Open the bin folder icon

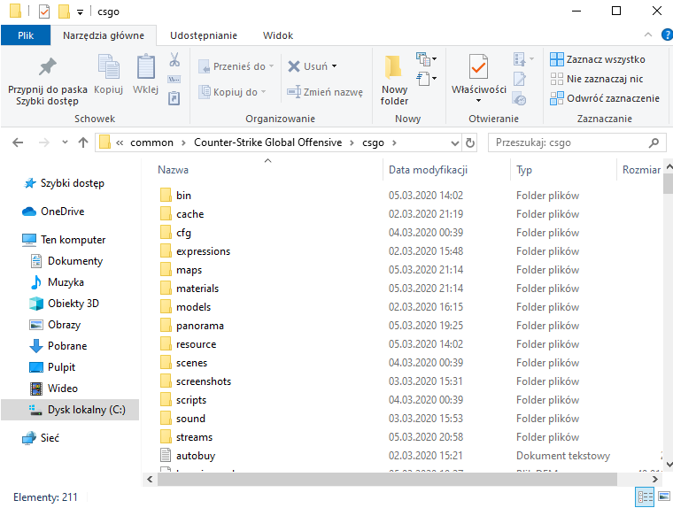(166, 196)
